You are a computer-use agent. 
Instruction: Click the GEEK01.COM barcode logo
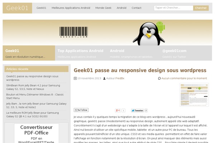click(73, 32)
